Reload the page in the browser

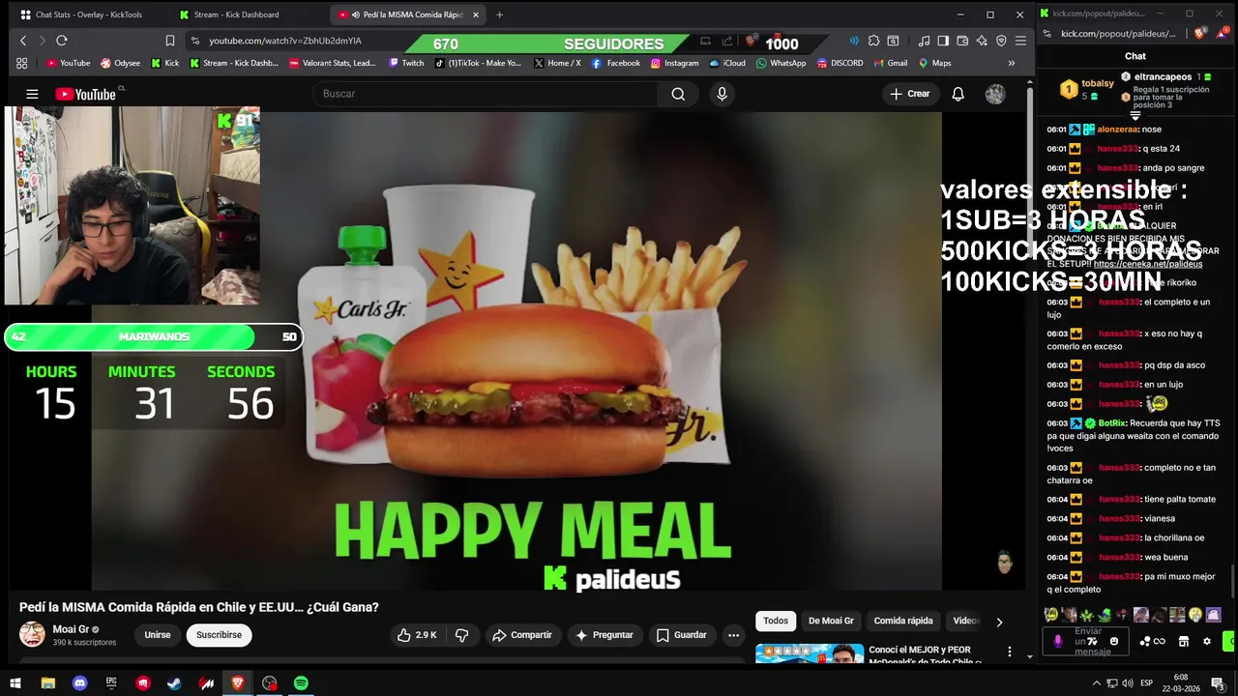(x=61, y=41)
